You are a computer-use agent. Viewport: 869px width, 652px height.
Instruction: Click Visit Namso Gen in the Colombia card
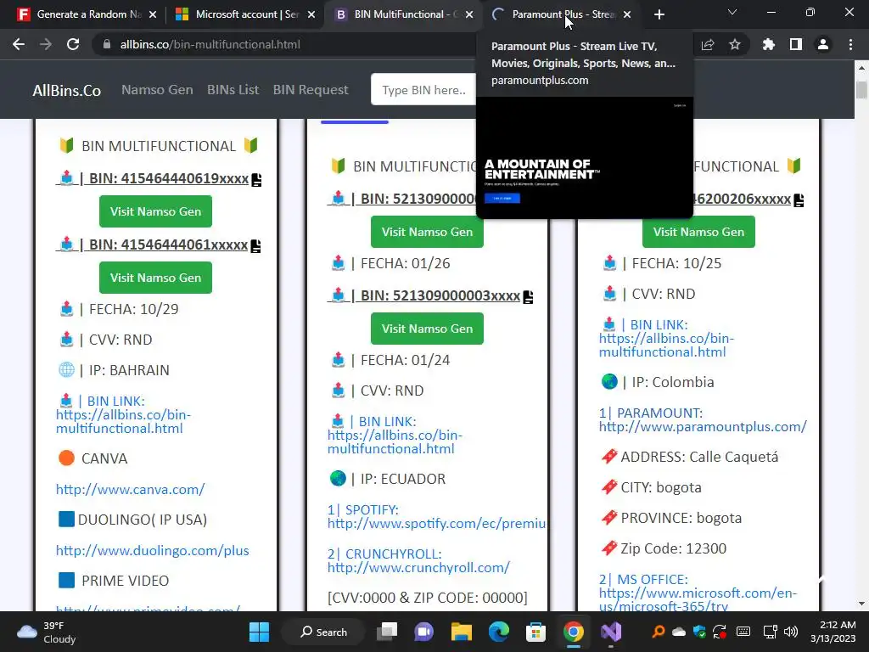pyautogui.click(x=699, y=232)
